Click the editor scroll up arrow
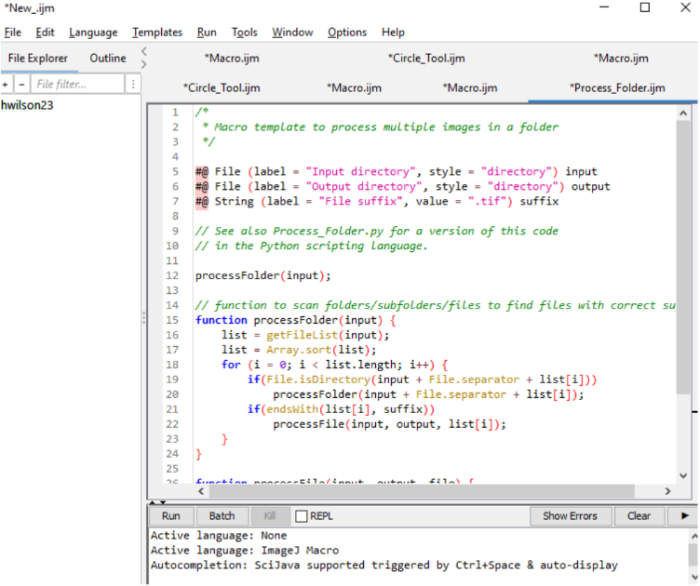 tap(683, 113)
